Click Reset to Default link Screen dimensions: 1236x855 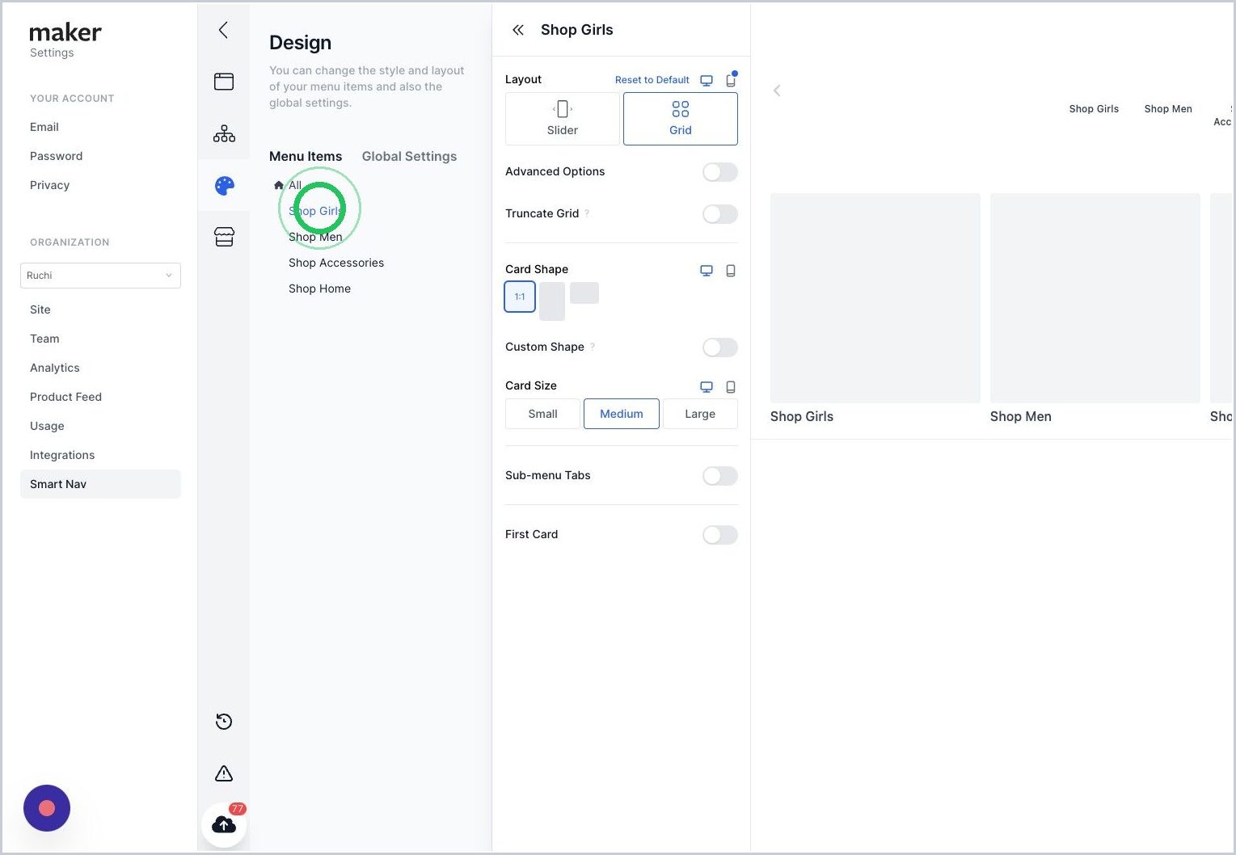[x=652, y=80]
